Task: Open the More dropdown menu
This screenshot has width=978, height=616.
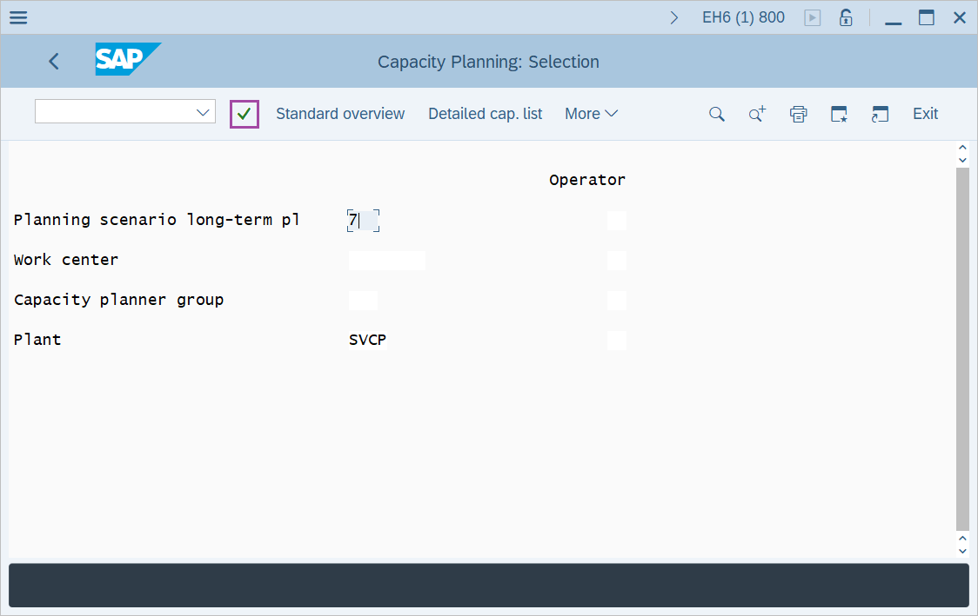Action: (591, 114)
